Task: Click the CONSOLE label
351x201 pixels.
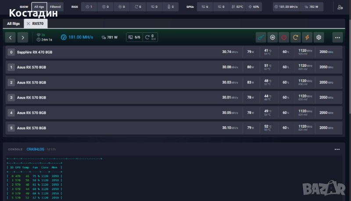Action: (15, 149)
